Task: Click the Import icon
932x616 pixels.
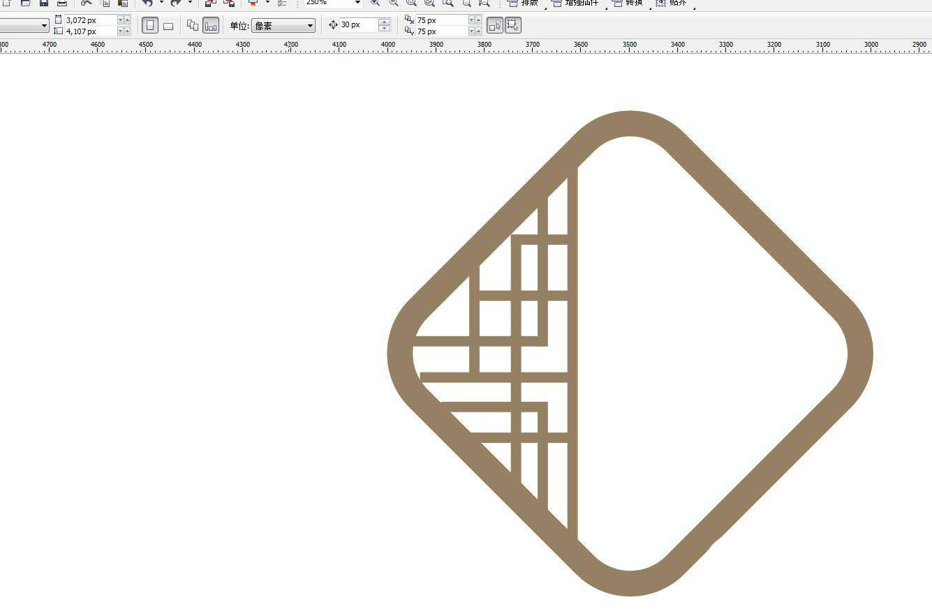Action: point(210,3)
